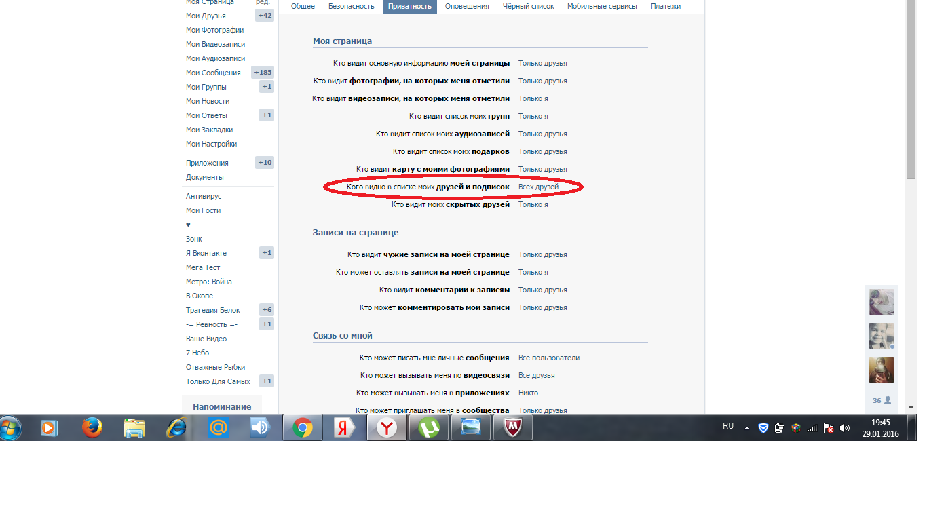Change who sees моих скрытых друзей
This screenshot has width=927, height=521.
pos(533,204)
